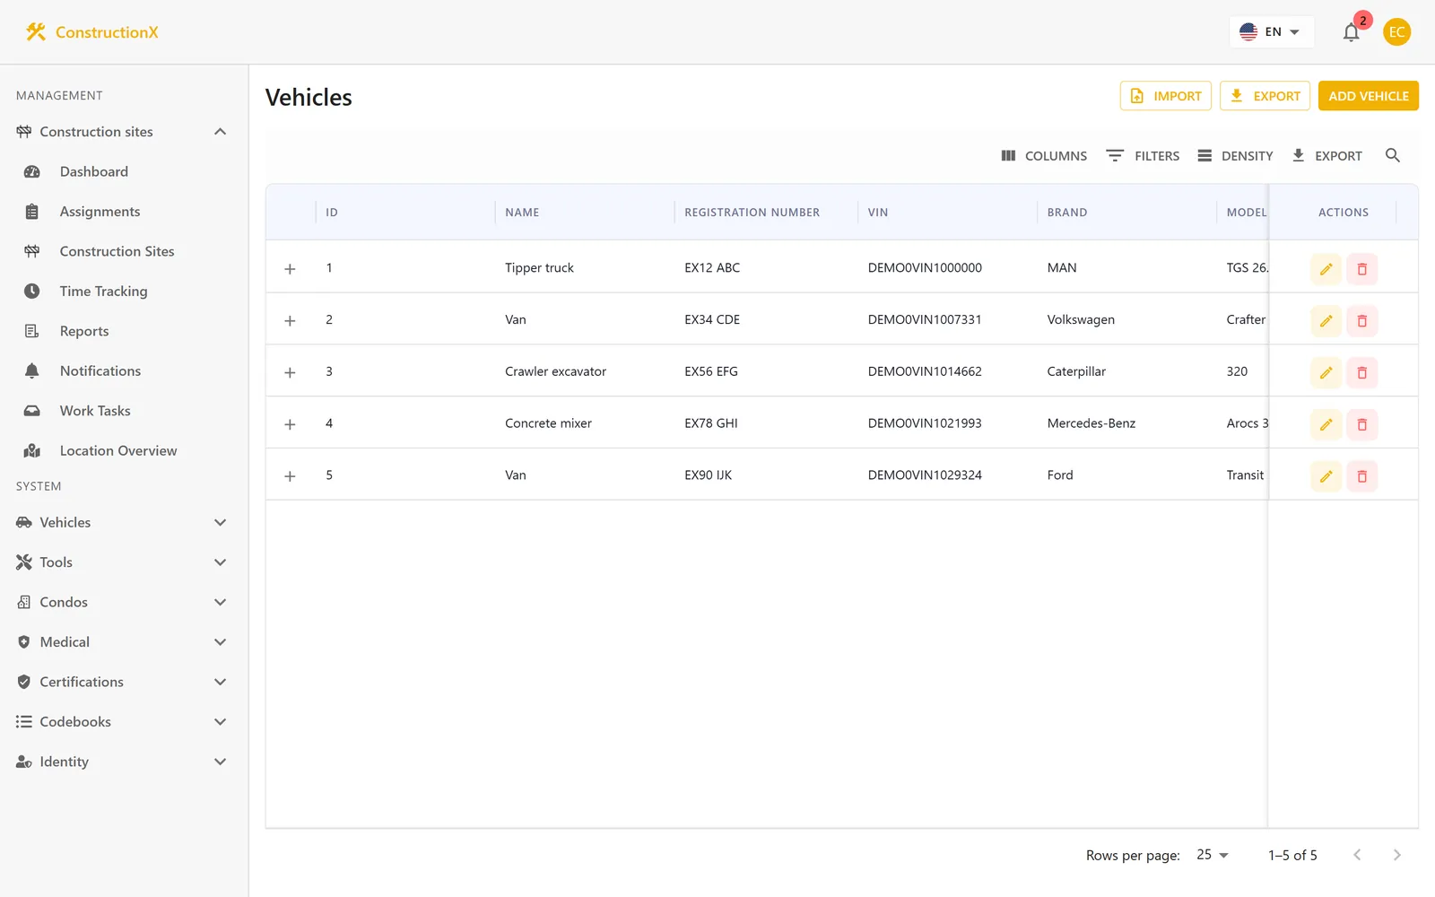Expand the Codebooks sidebar section
Viewport: 1435px width, 897px height.
(124, 722)
